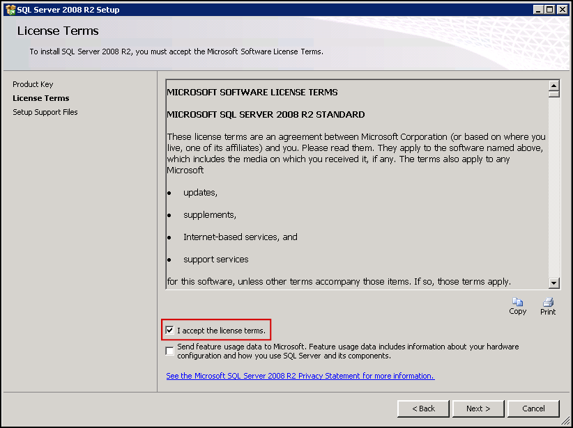Enable sending feature usage data to Microsoft

169,350
